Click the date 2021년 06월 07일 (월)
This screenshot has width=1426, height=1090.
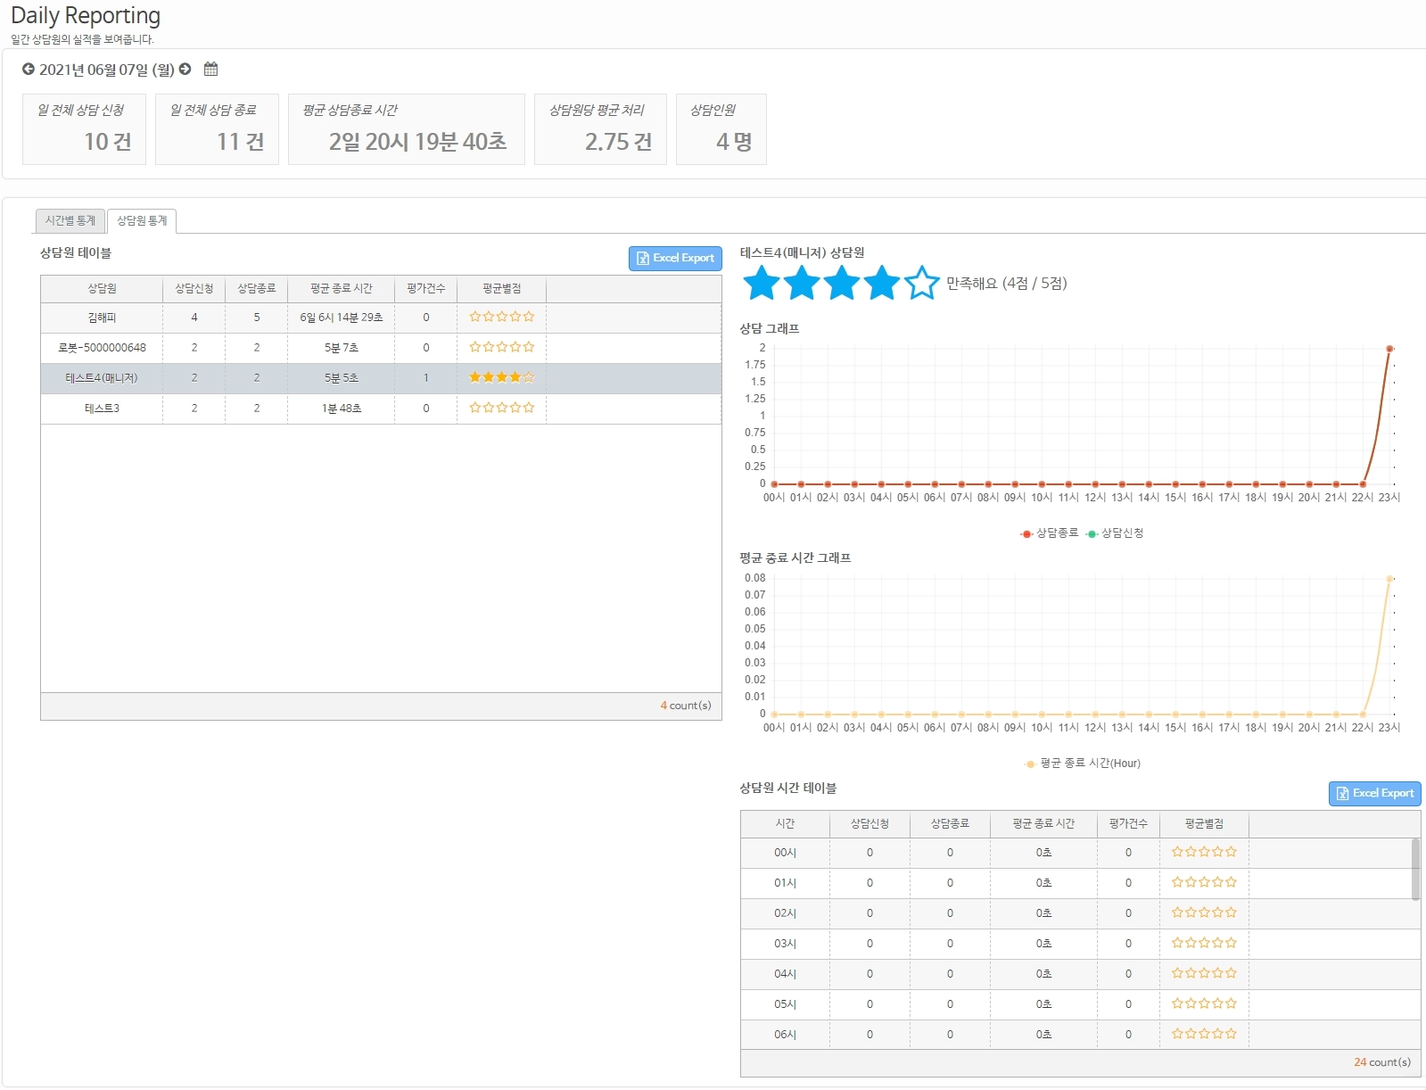(107, 70)
